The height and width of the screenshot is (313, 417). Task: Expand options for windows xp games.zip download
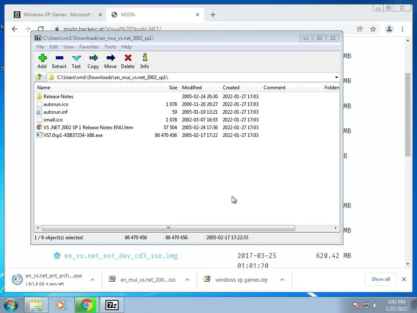(282, 280)
